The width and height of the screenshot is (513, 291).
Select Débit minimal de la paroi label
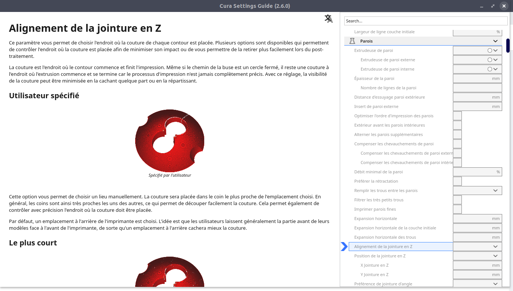pyautogui.click(x=379, y=172)
